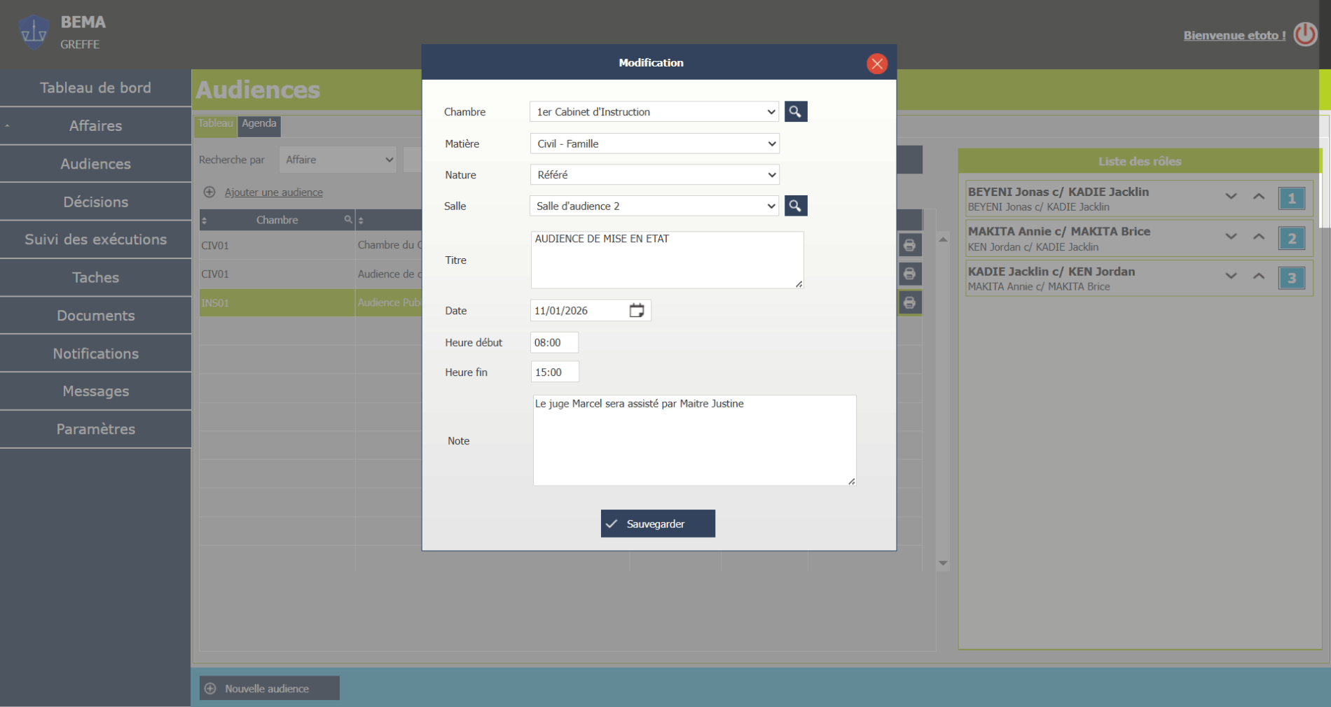Click the Ajouter une audience link
Viewport: 1331px width, 707px height.
(x=273, y=192)
